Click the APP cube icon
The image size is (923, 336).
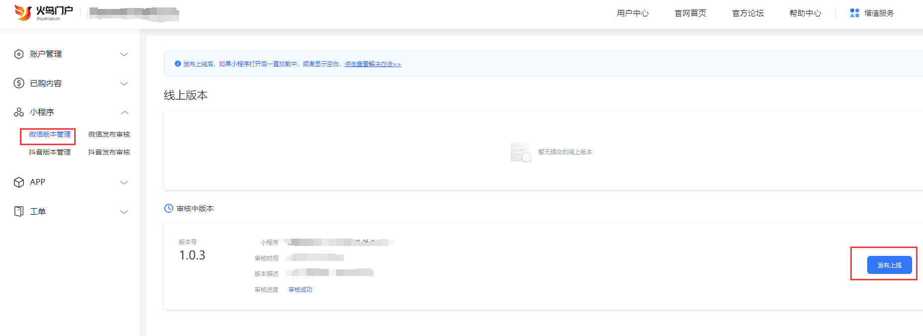point(19,182)
